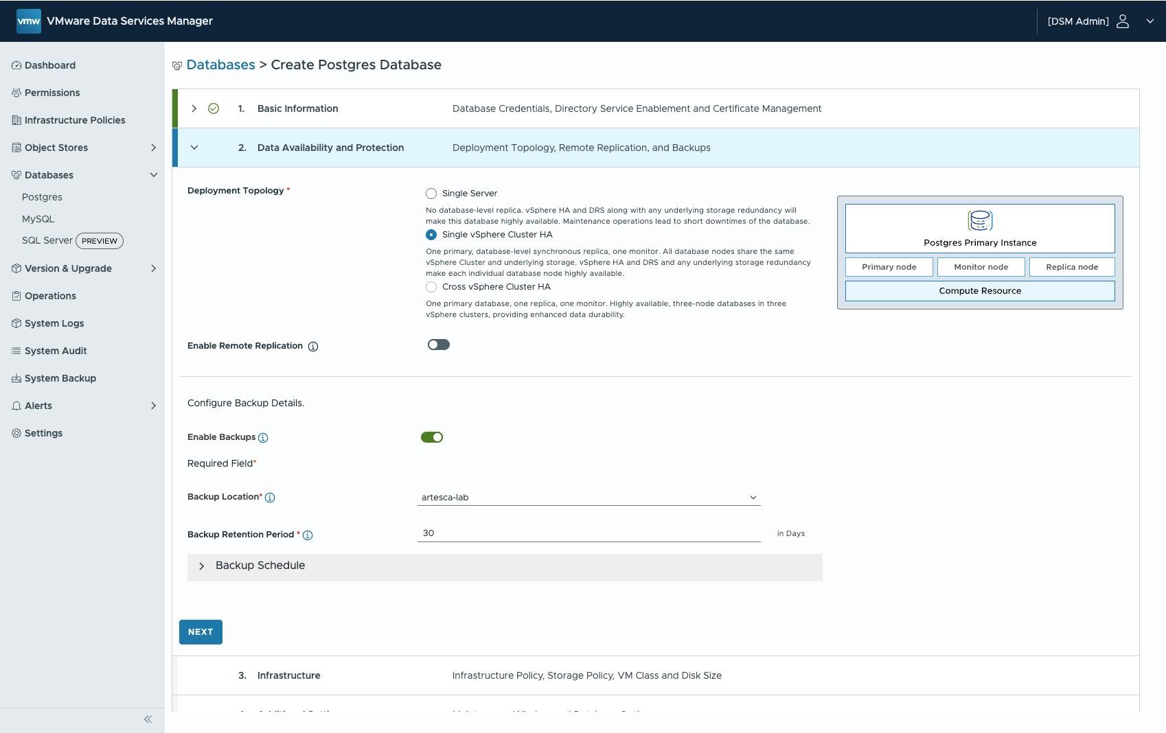The image size is (1166, 733).
Task: Click the Postgres Primary Instance database icon
Action: [980, 221]
